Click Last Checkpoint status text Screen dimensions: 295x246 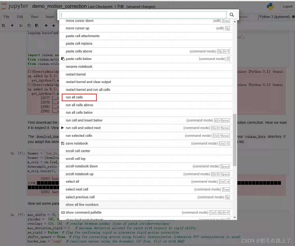tap(106, 6)
